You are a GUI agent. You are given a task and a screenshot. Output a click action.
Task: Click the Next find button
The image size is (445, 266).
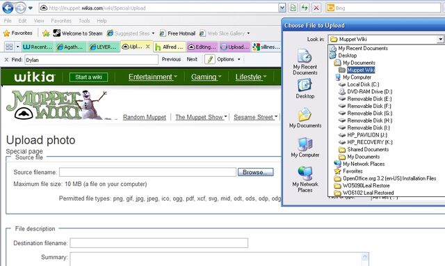(192, 59)
